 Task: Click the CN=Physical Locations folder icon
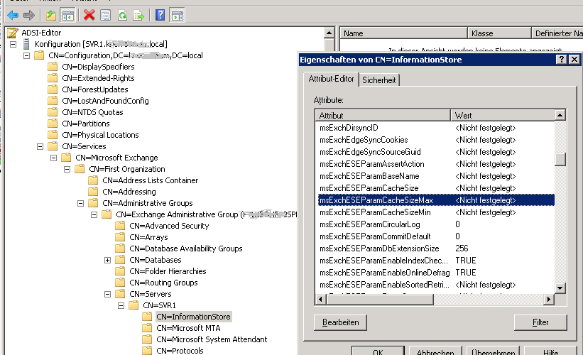pyautogui.click(x=53, y=135)
